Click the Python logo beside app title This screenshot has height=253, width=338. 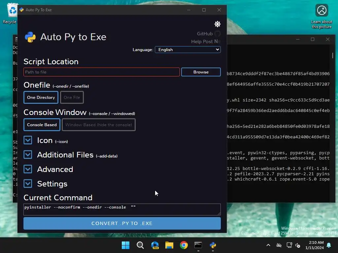pyautogui.click(x=30, y=37)
